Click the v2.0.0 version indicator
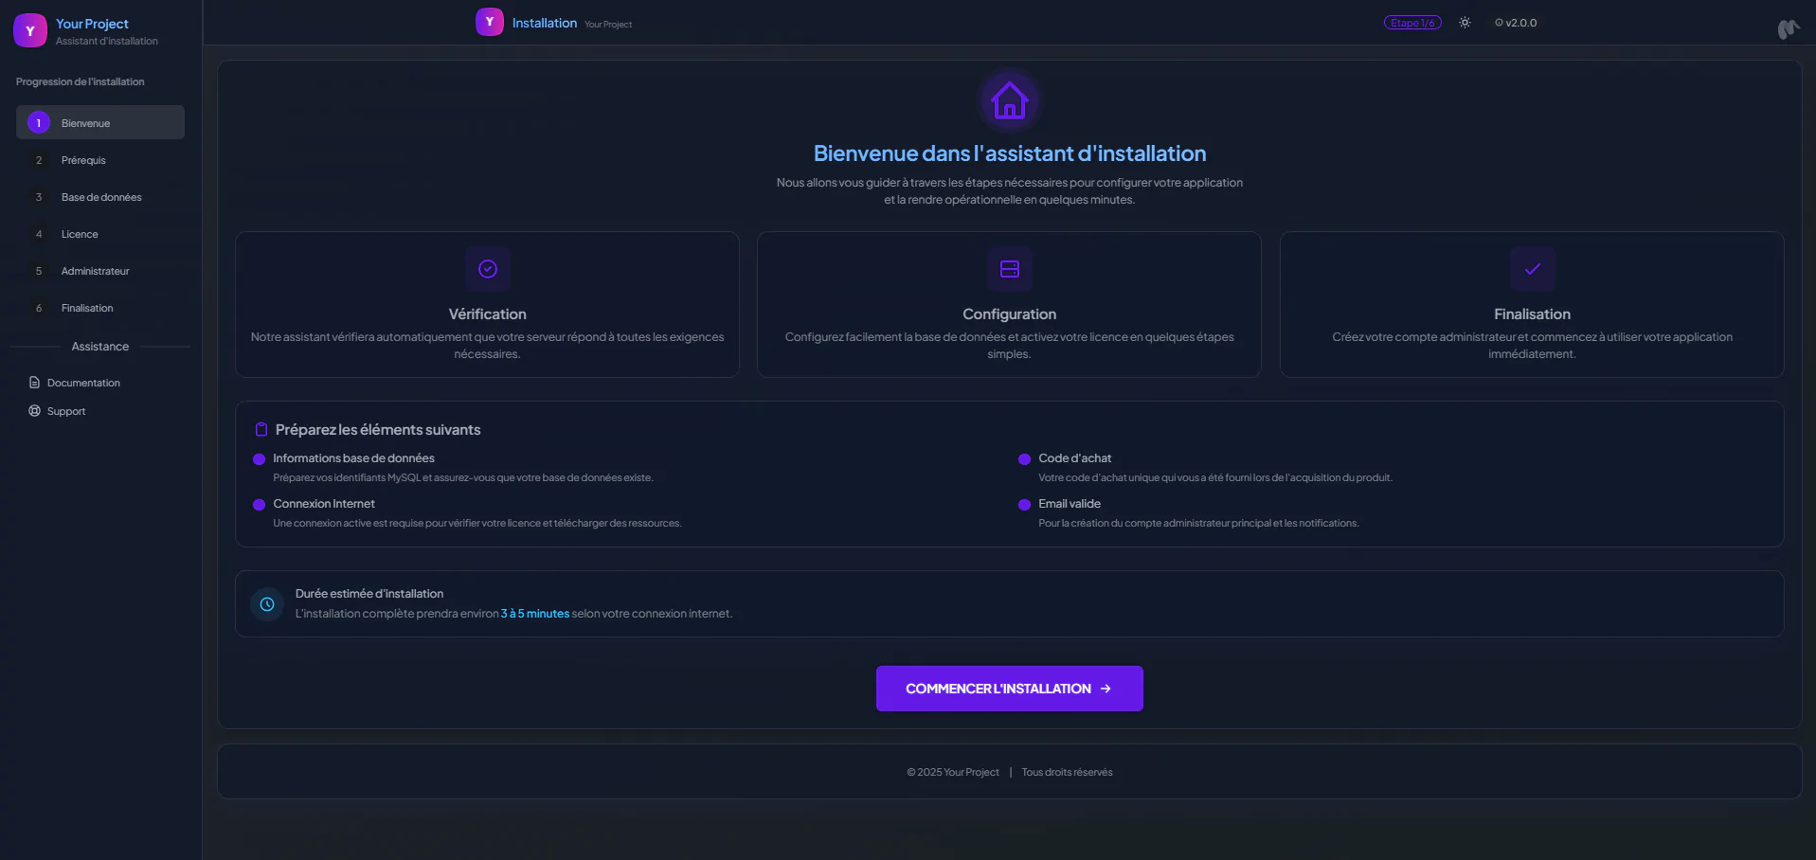 coord(1516,23)
